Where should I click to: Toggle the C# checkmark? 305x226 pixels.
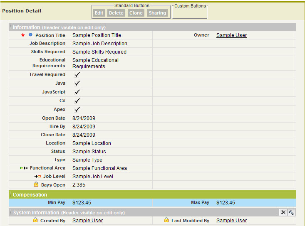[77, 101]
